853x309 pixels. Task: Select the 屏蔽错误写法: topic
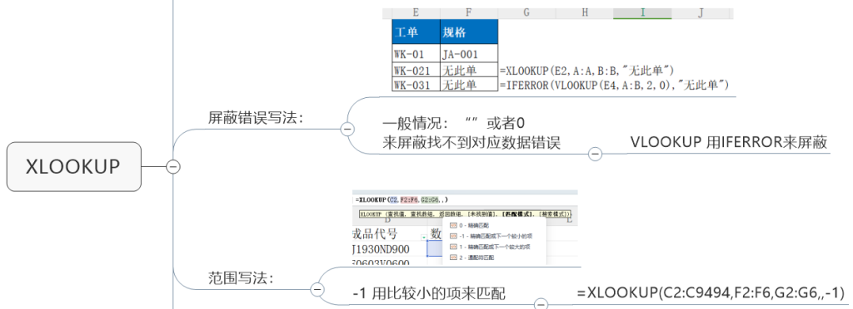256,118
